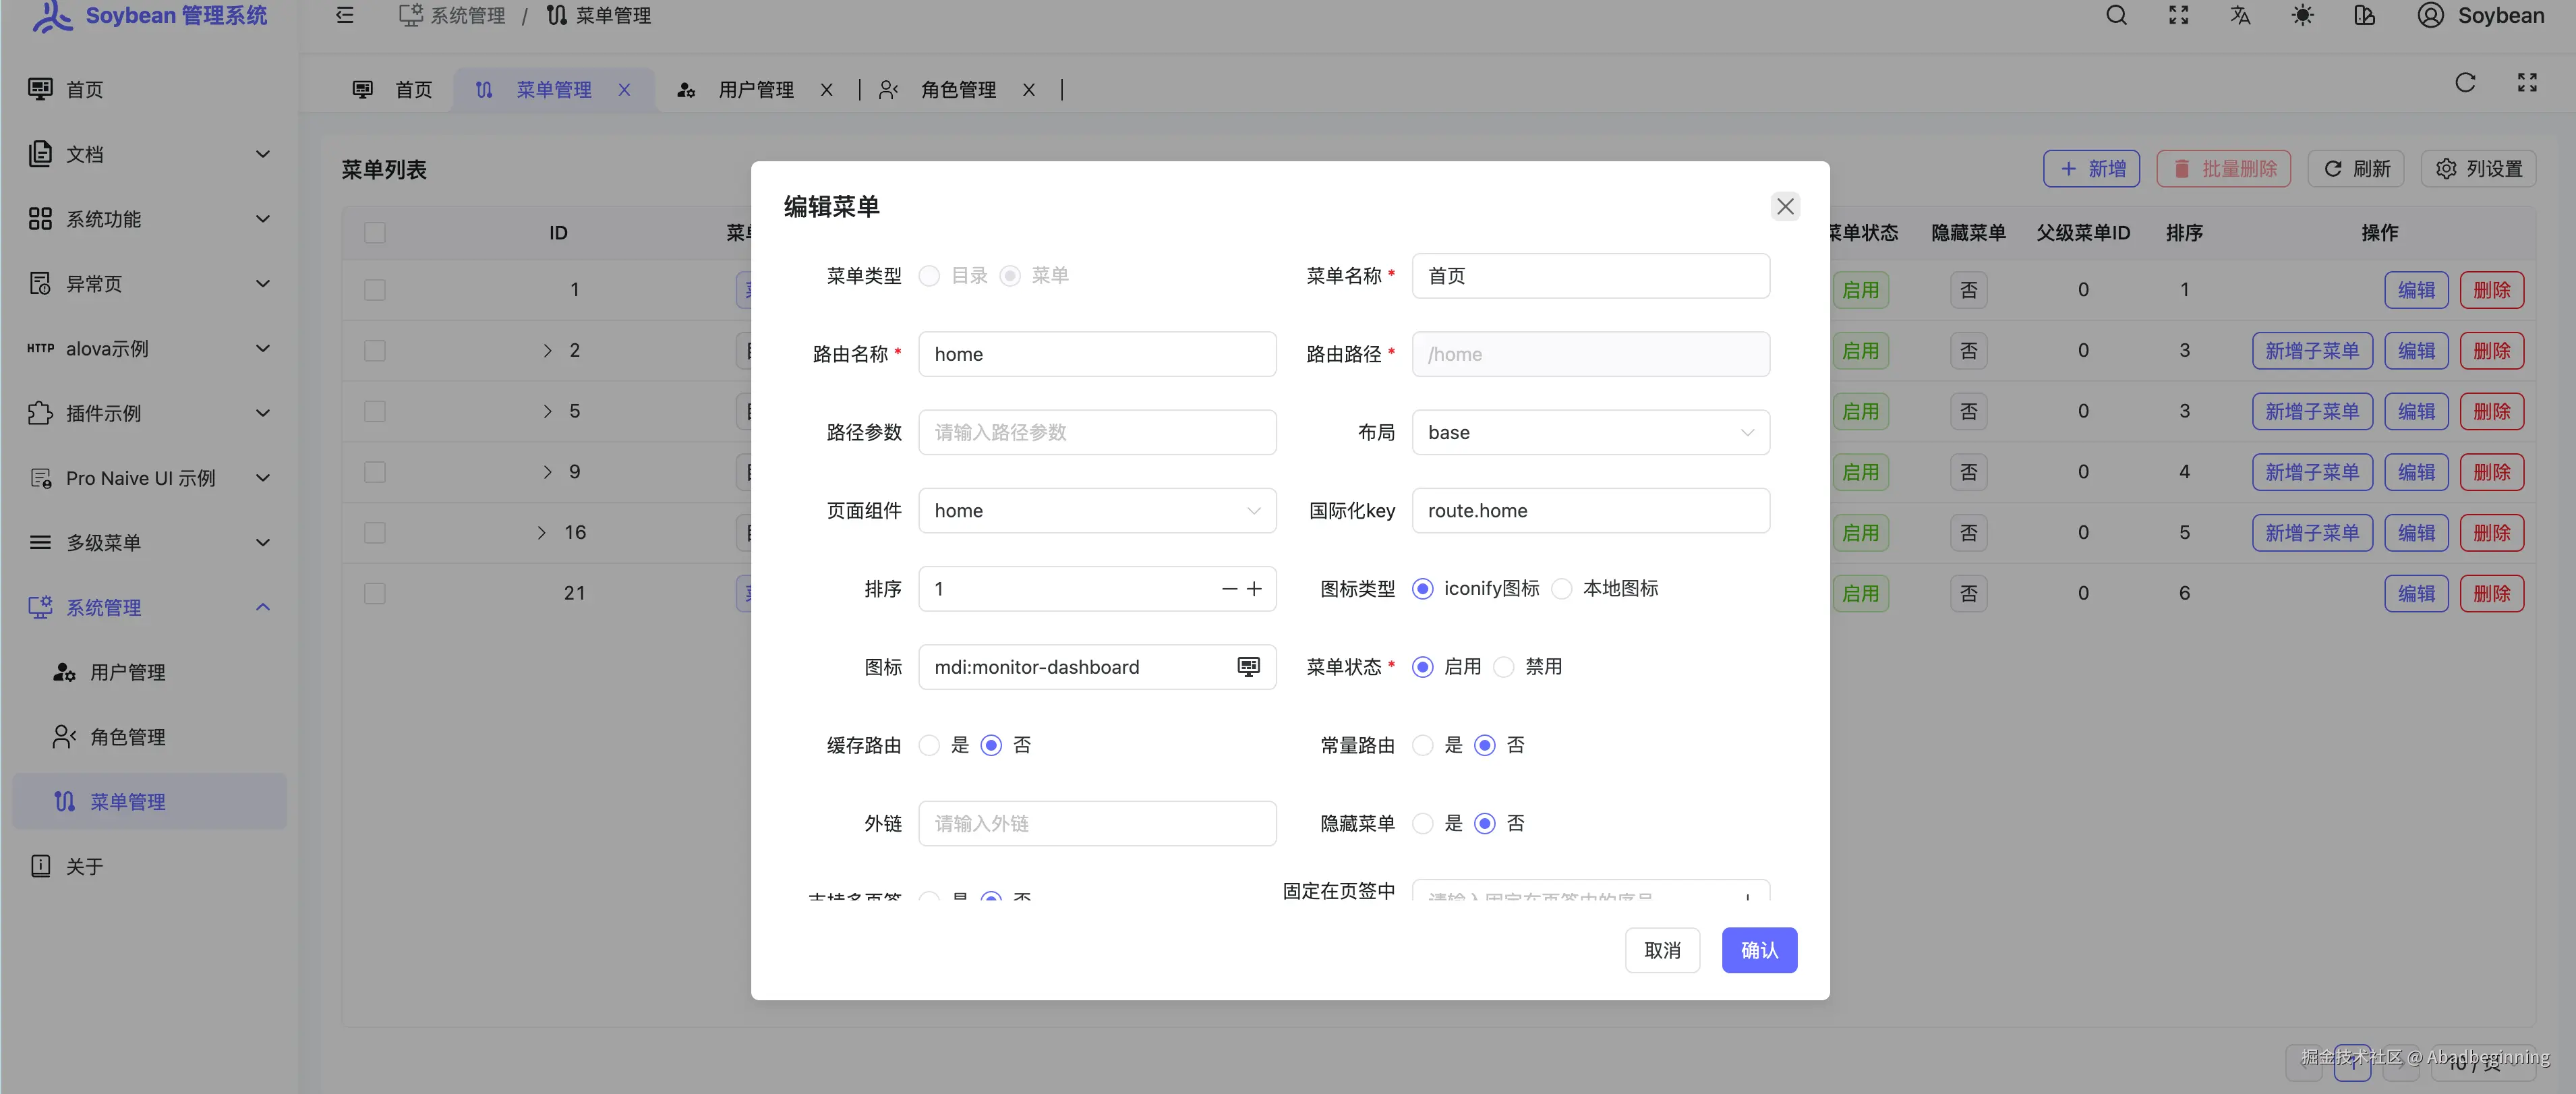Select 本地图标 radio option
This screenshot has height=1094, width=2576.
coord(1562,589)
